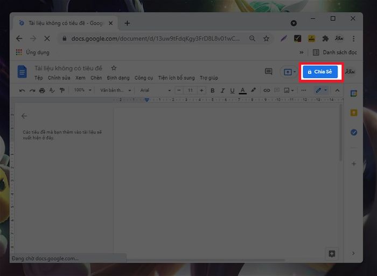The width and height of the screenshot is (377, 276).
Task: Toggle underline formatting
Action: (x=232, y=91)
